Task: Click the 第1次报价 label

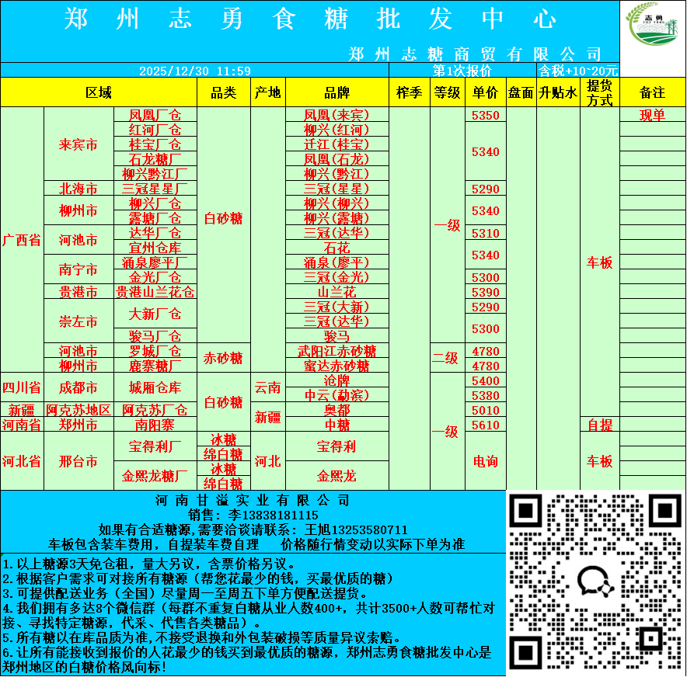Action: click(x=462, y=70)
